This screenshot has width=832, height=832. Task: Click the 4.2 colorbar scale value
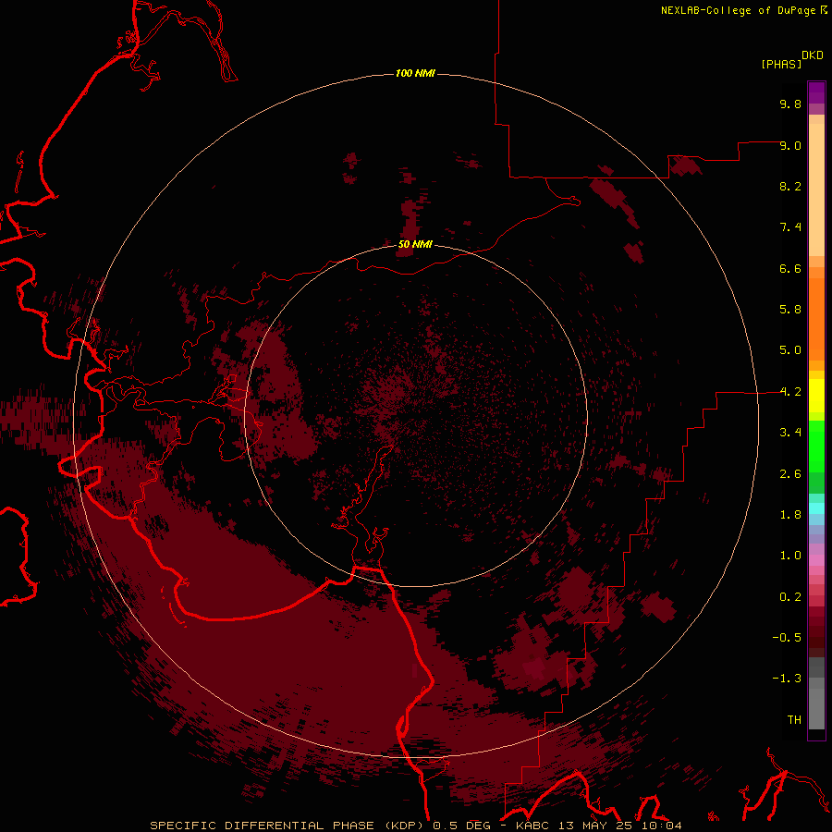pyautogui.click(x=790, y=392)
